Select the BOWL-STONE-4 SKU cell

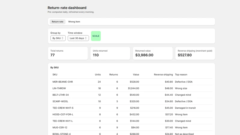(x=61, y=134)
